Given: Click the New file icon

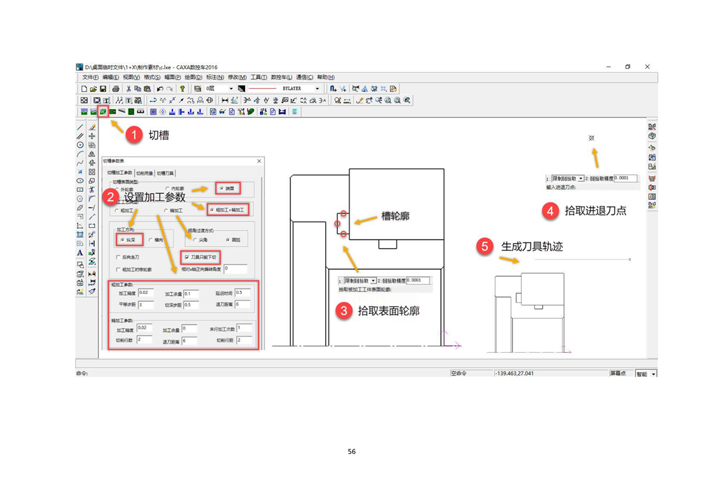Looking at the screenshot, I should (84, 89).
